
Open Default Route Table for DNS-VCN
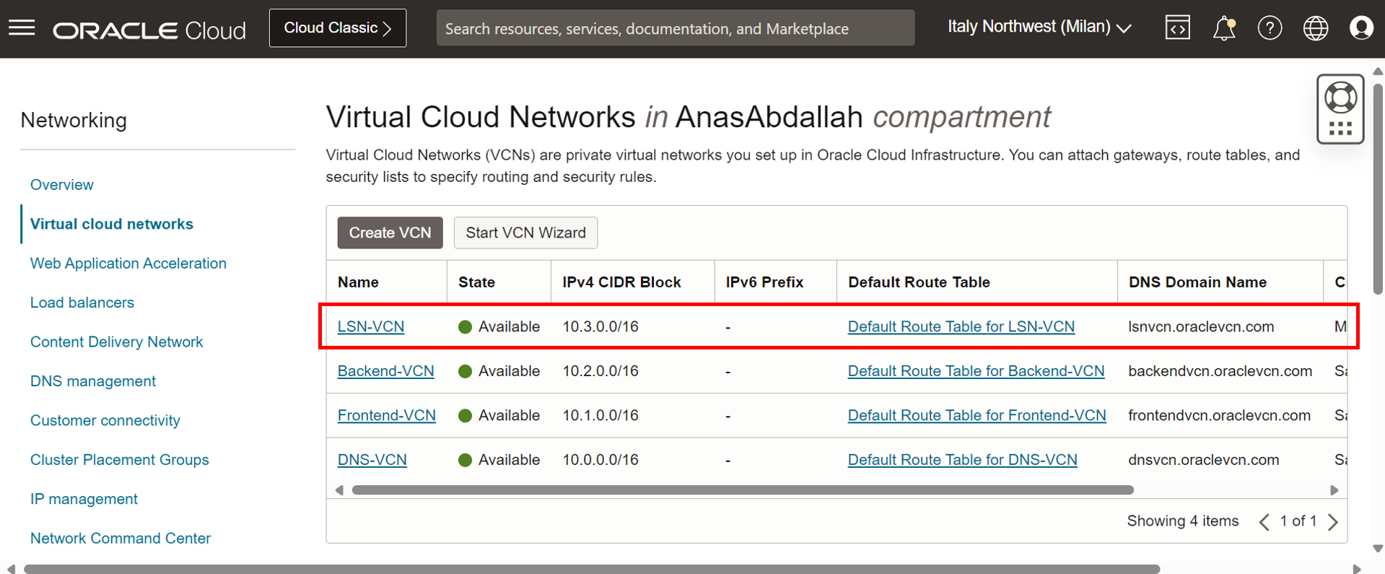click(963, 460)
